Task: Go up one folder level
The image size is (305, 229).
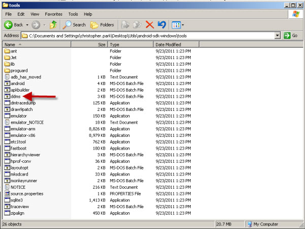Action: coord(53,24)
